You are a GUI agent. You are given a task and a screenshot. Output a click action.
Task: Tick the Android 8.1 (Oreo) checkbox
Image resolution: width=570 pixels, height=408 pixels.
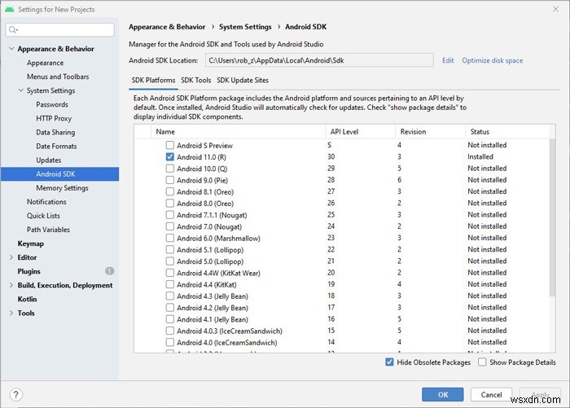pyautogui.click(x=169, y=191)
